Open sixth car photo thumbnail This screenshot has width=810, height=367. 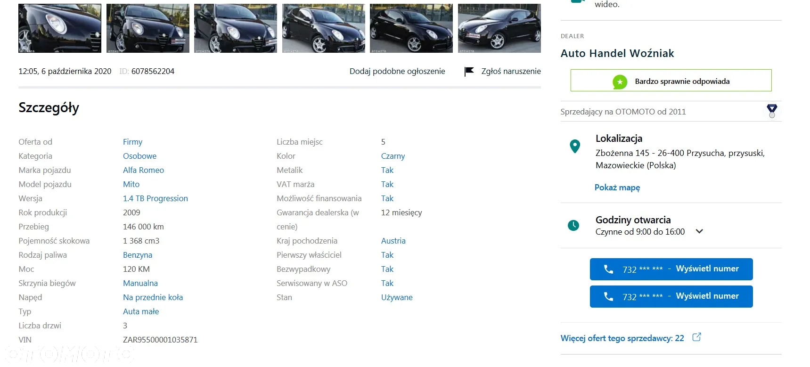(x=499, y=28)
